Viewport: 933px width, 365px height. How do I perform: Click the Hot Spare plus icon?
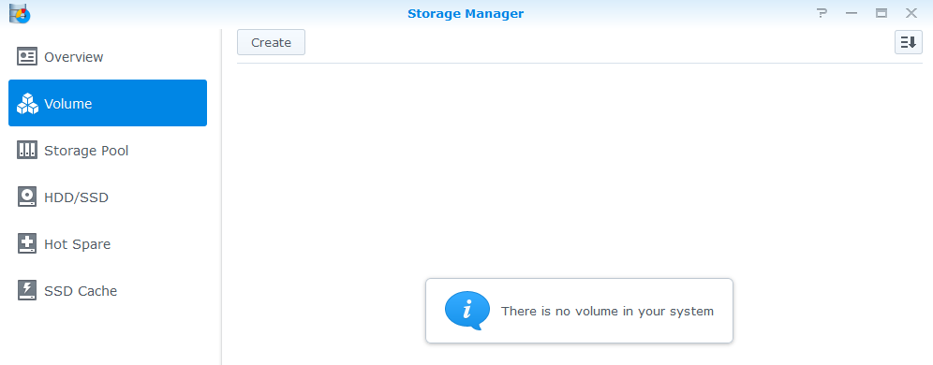pos(27,243)
